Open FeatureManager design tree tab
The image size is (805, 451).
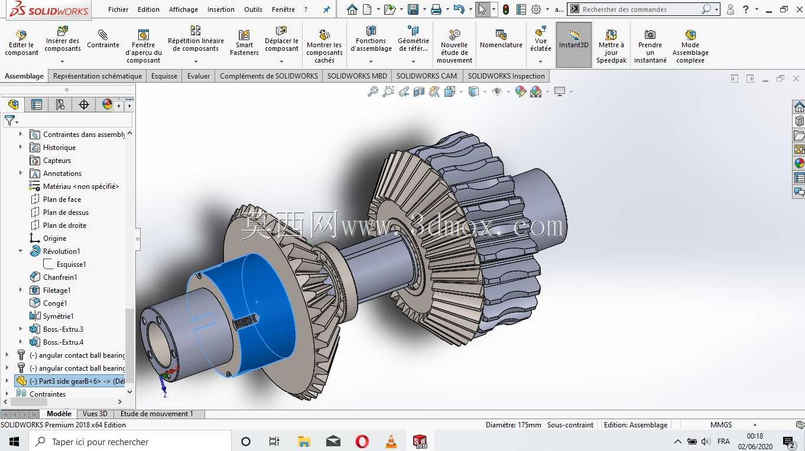click(x=13, y=104)
